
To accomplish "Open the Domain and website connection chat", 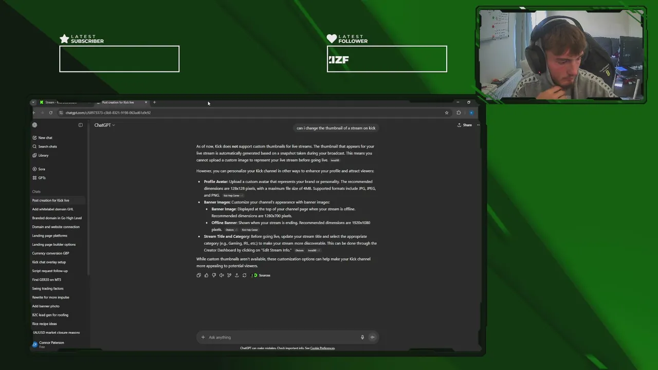I will (58, 227).
